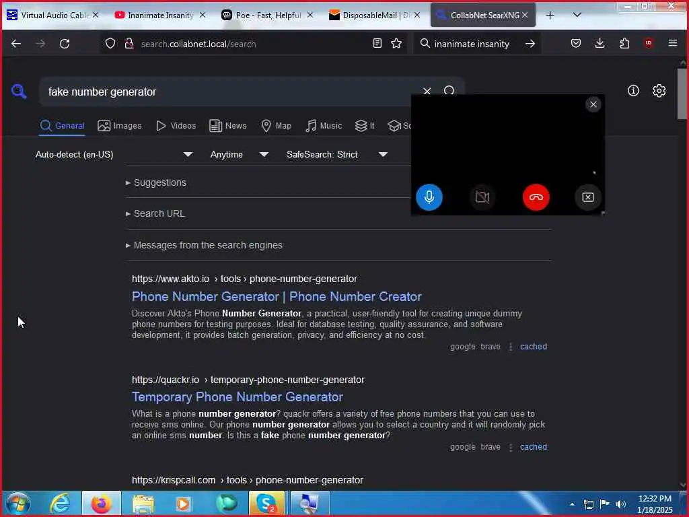The height and width of the screenshot is (517, 689).
Task: Toggle reader view icon
Action: [377, 43]
